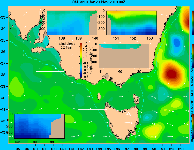Click the vertical CSIRO BoM OceanMAPS copyright text
The width and height of the screenshot is (194, 150).
(x=192, y=96)
